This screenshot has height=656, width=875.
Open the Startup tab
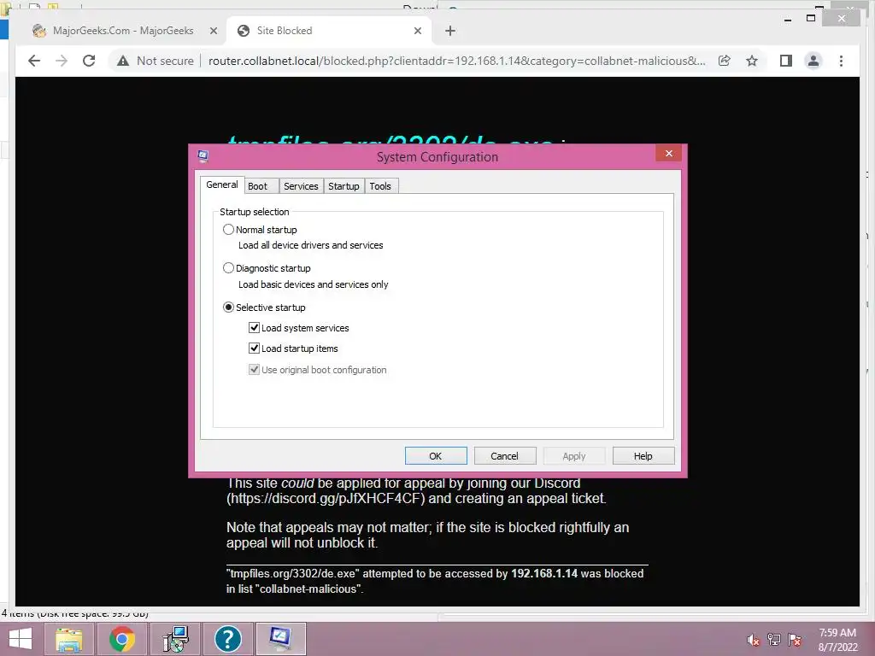pos(344,186)
